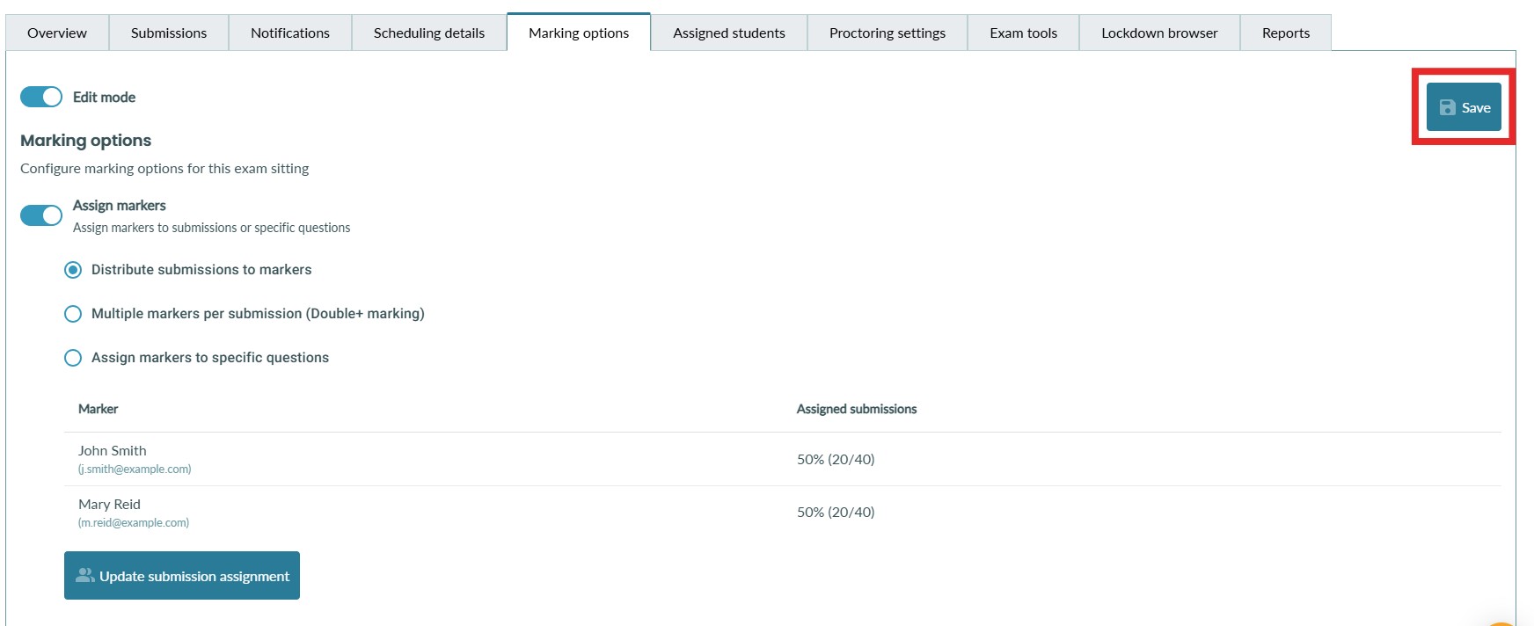Click the floppy disk icon on Save

1447,107
